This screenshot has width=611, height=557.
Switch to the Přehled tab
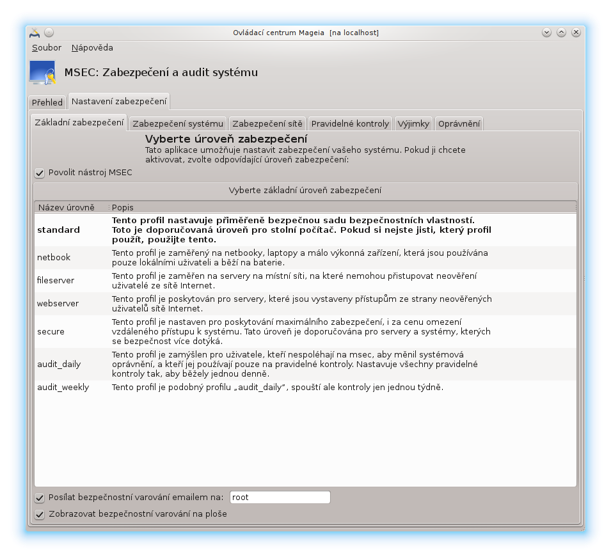click(47, 102)
